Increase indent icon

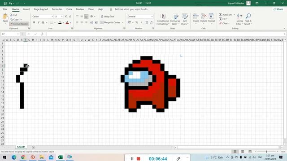click(x=96, y=22)
